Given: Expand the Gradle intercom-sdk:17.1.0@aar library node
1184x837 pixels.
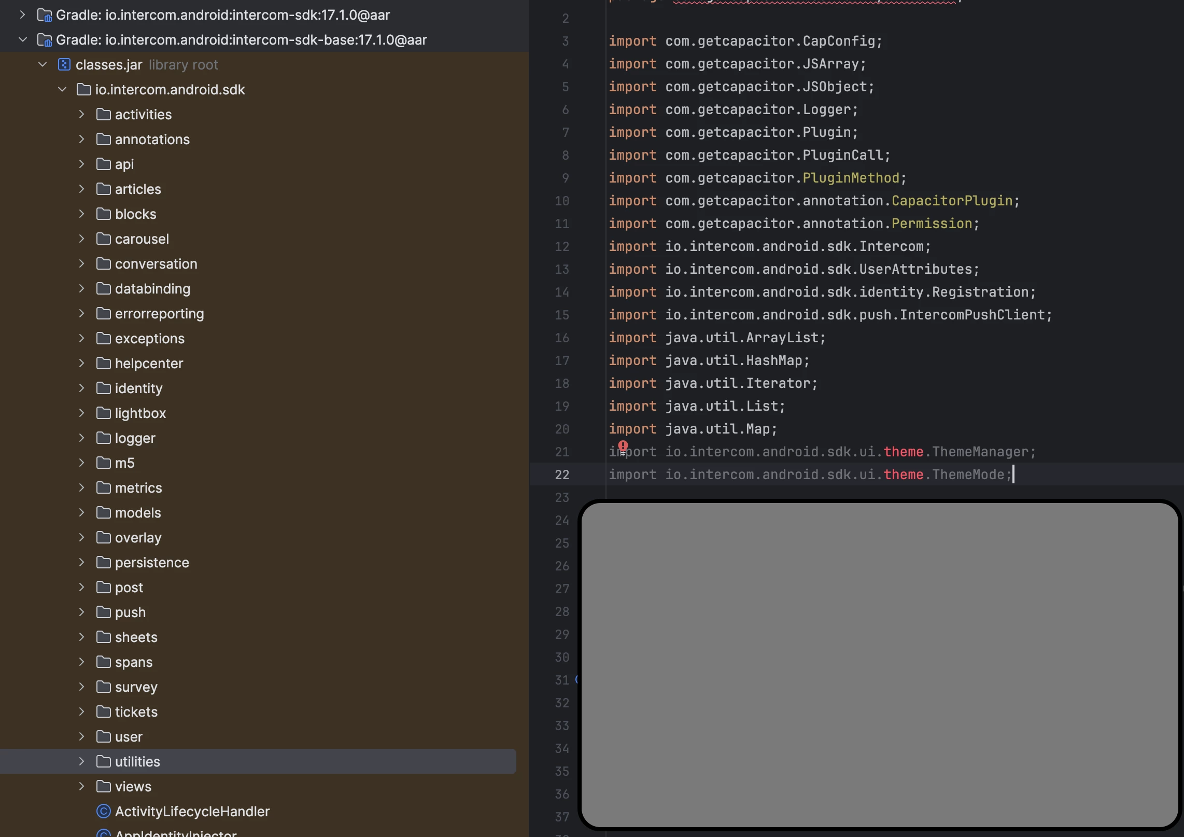Looking at the screenshot, I should [x=22, y=15].
